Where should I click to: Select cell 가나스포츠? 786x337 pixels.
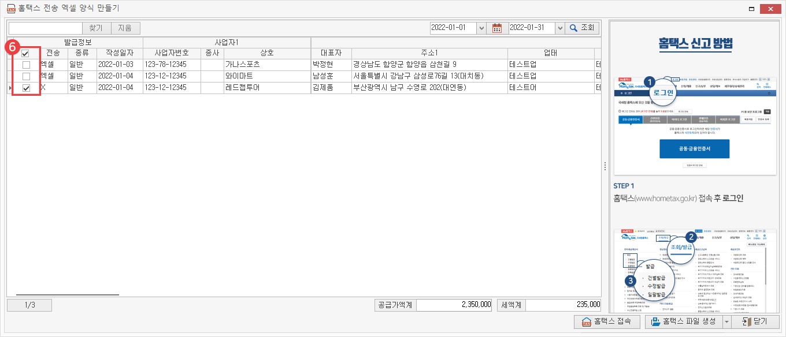[267, 65]
